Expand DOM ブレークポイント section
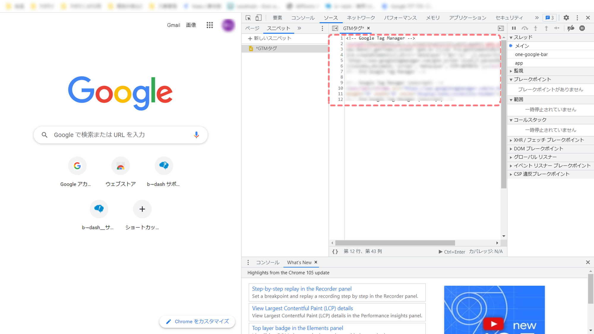The height and width of the screenshot is (334, 594). pyautogui.click(x=551, y=149)
